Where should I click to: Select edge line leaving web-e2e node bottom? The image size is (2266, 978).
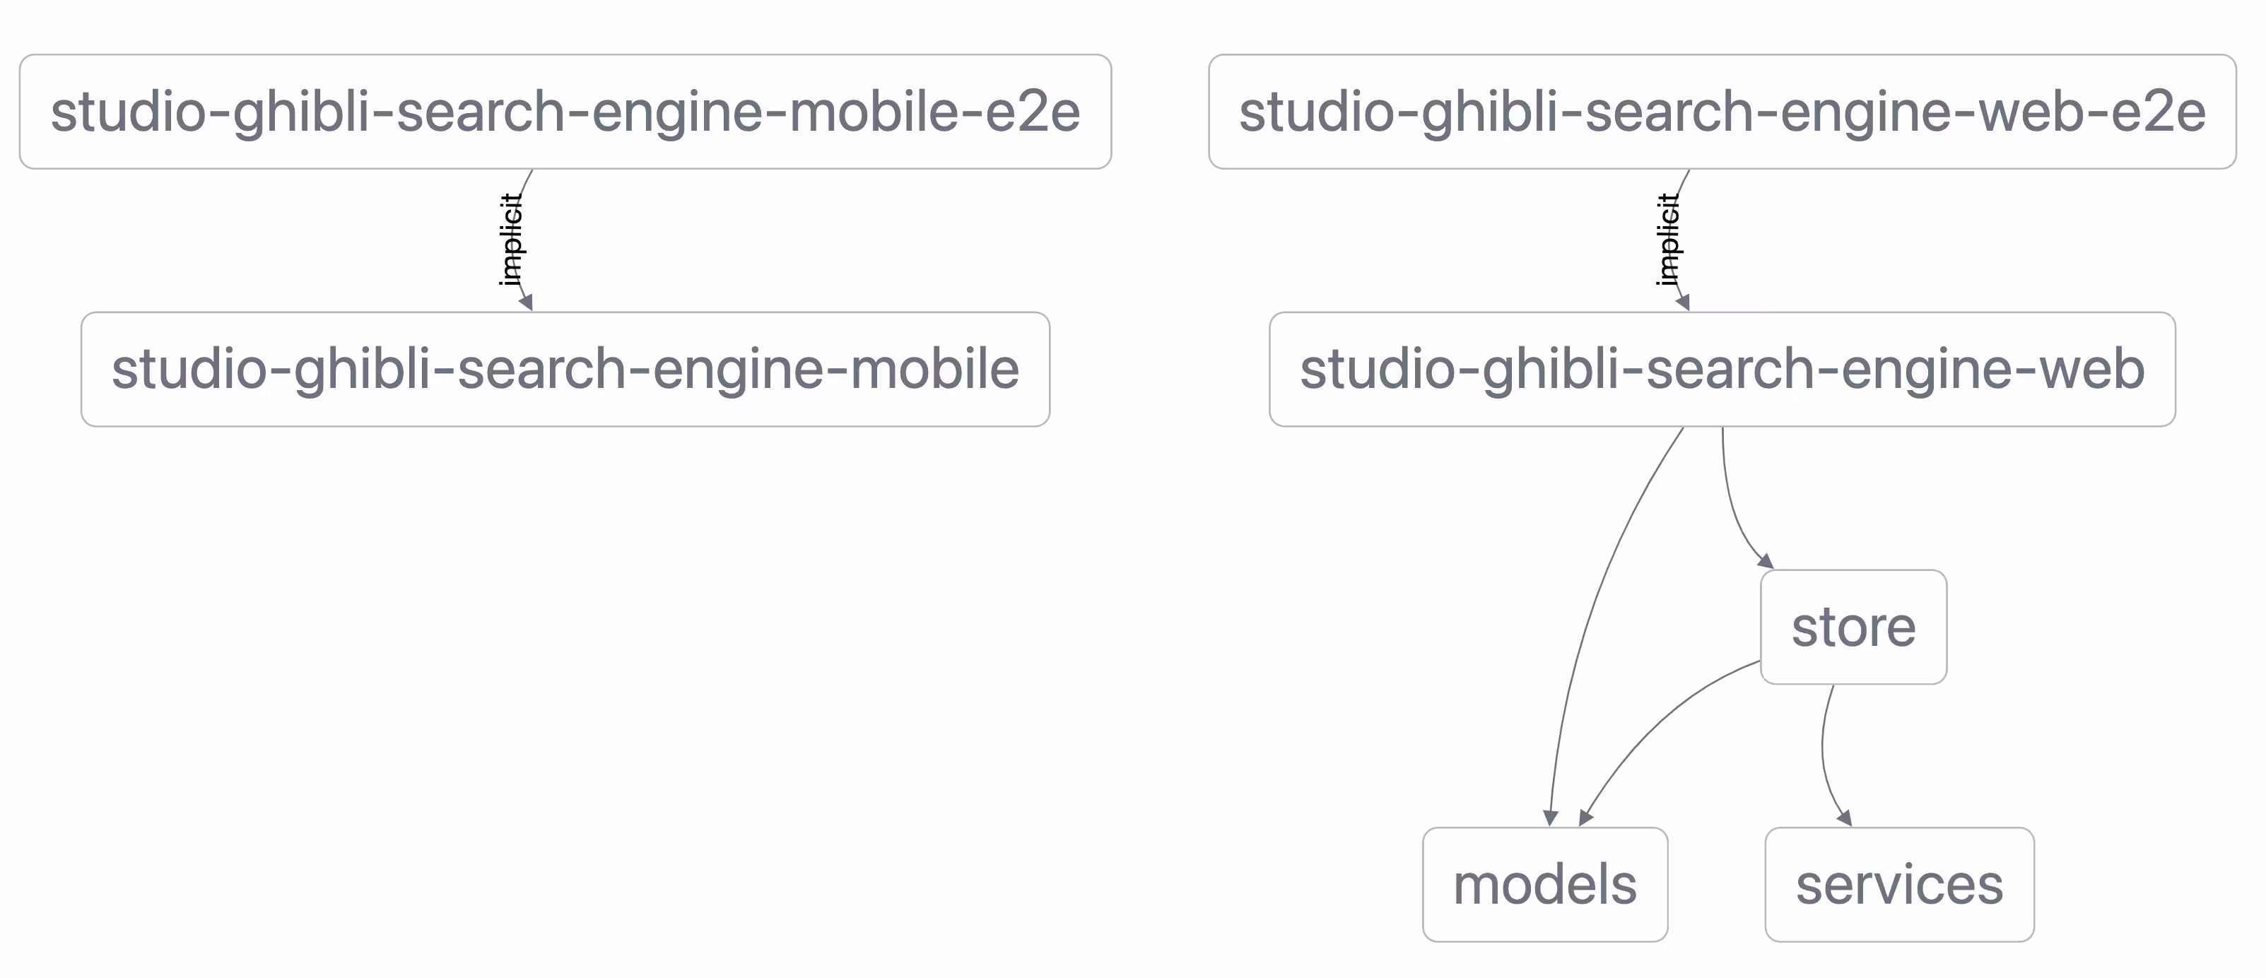[x=1684, y=180]
